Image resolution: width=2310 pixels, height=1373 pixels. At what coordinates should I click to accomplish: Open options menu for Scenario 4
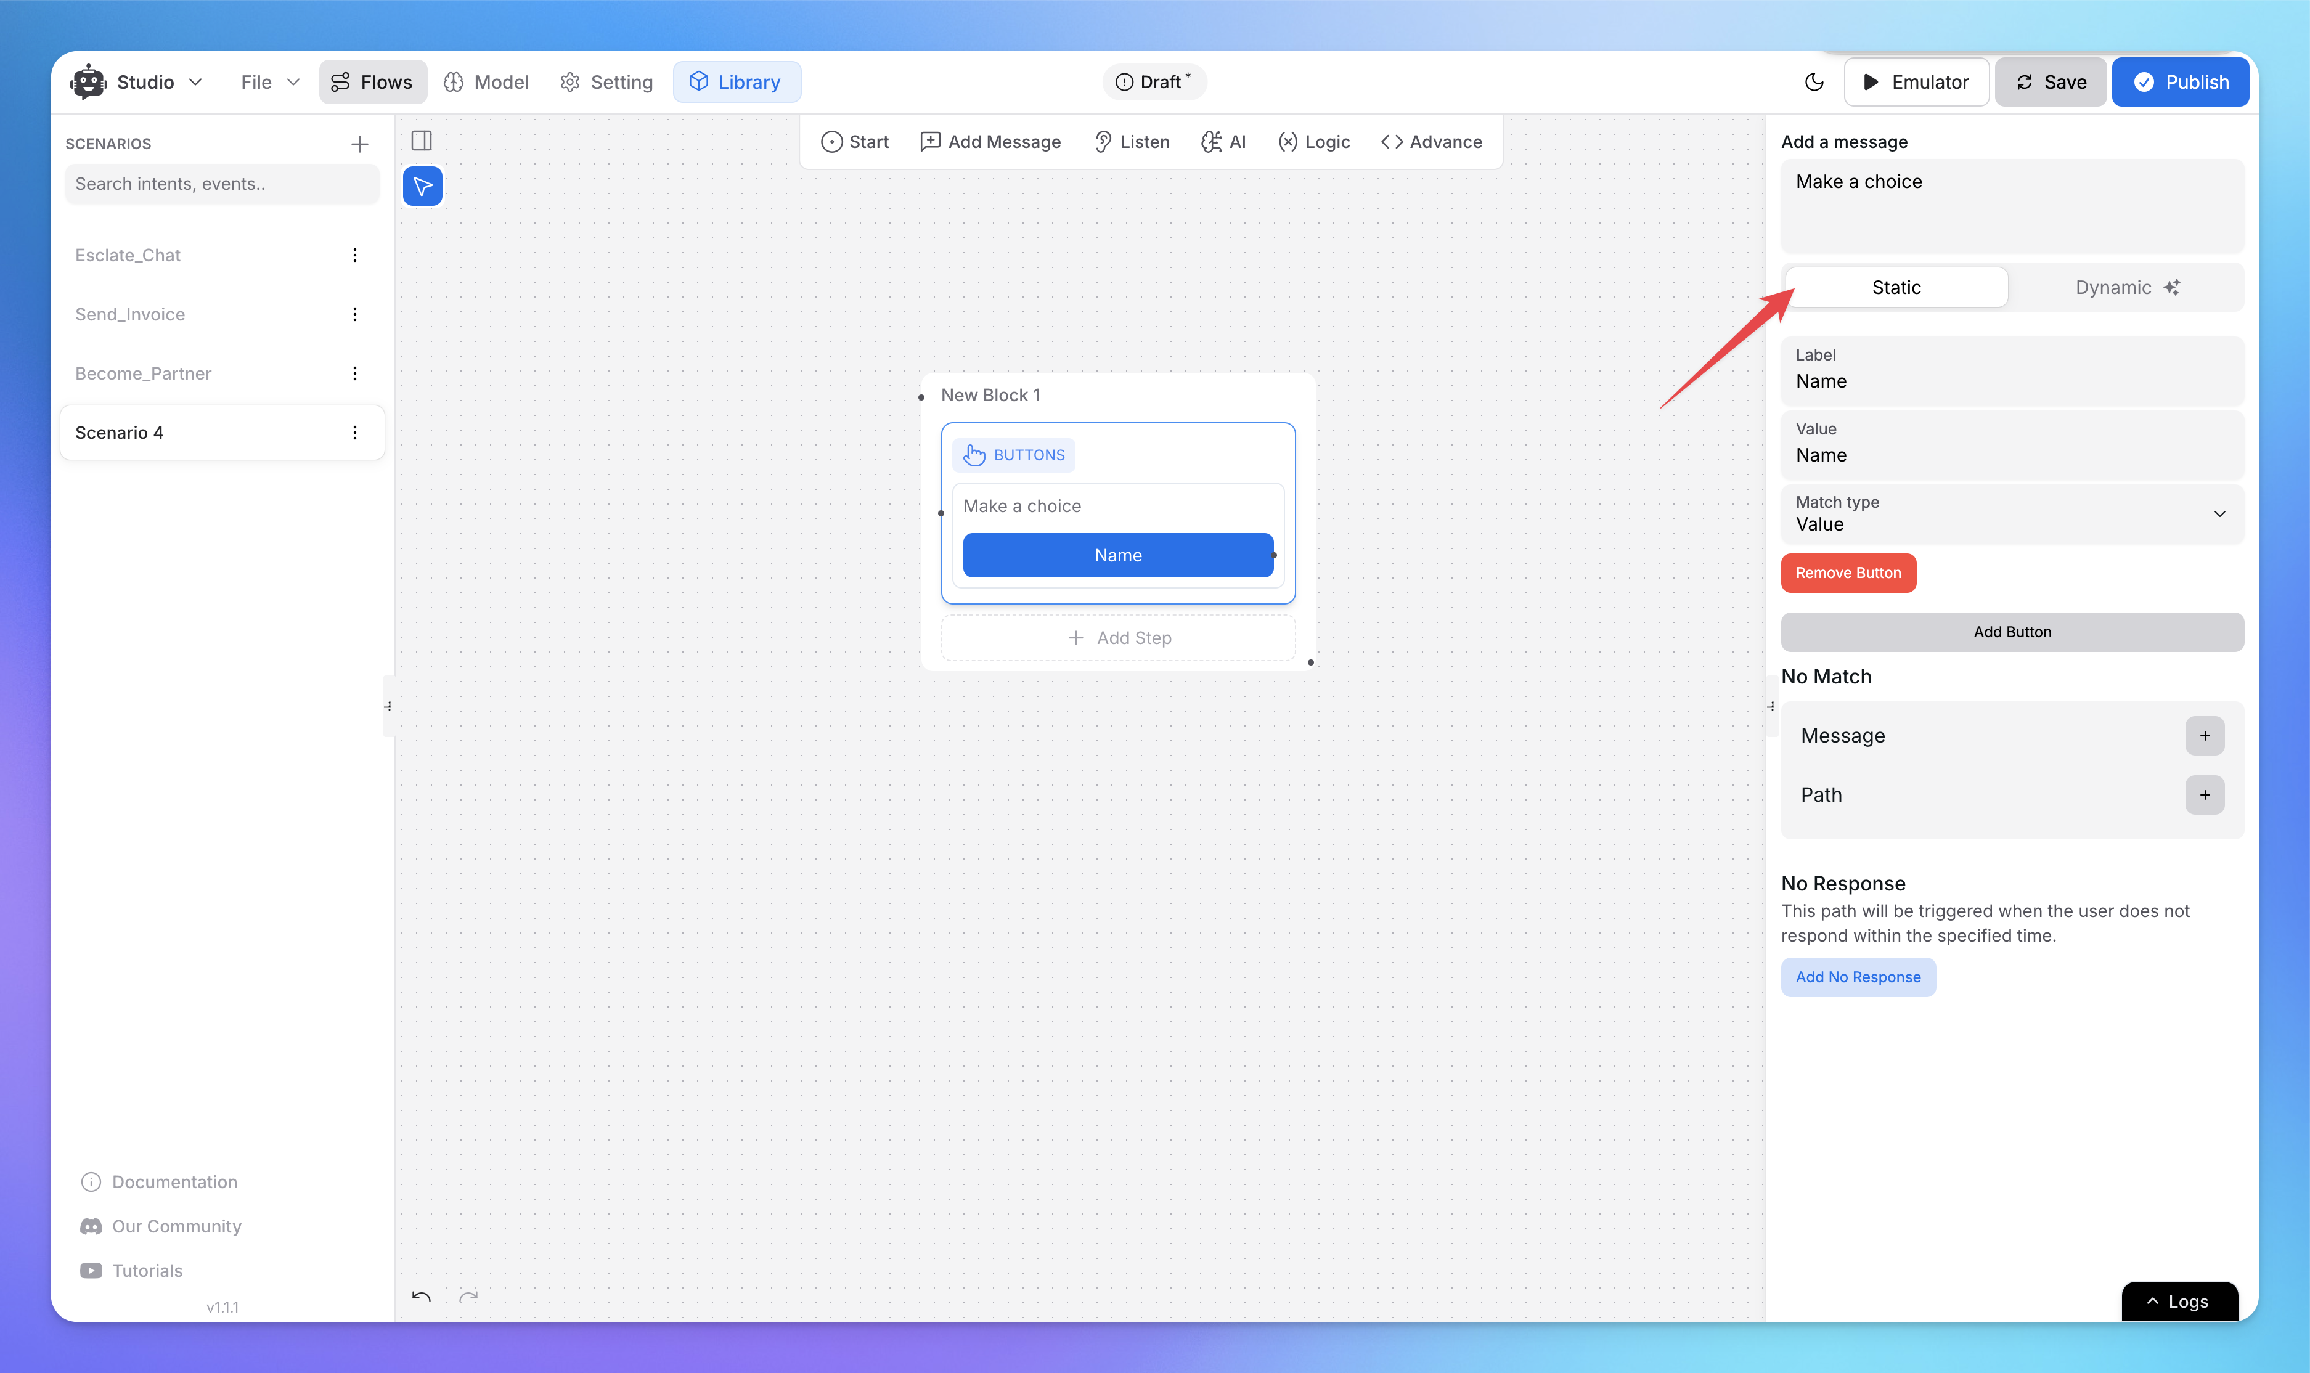354,433
